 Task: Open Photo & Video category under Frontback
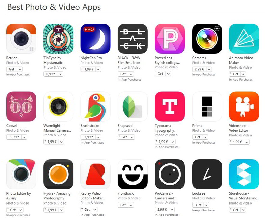[129, 198]
